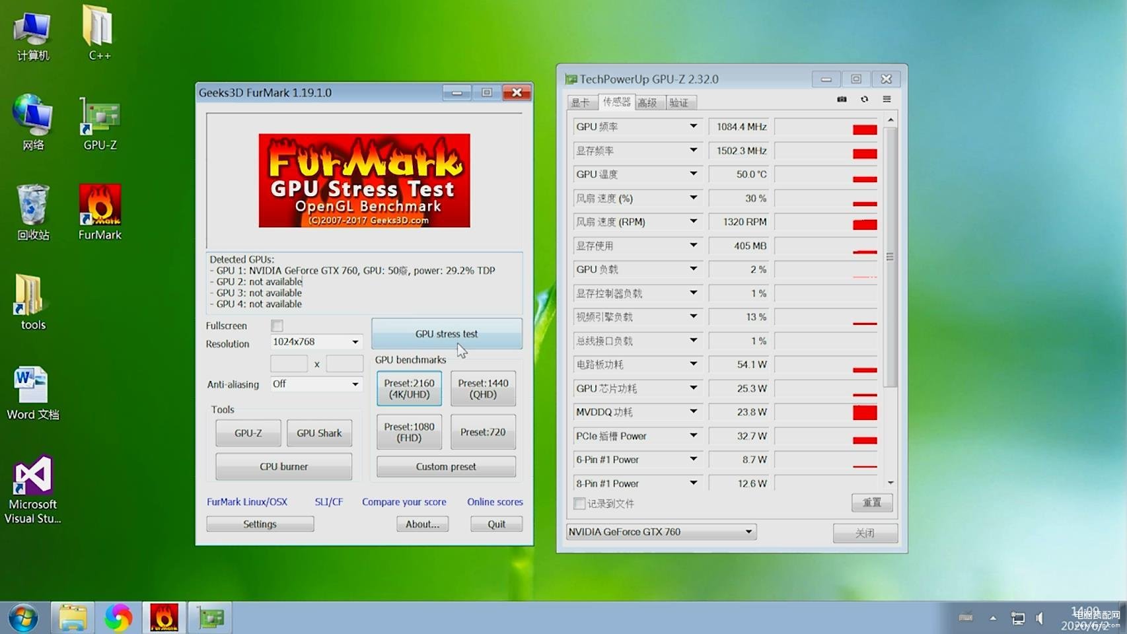1127x634 pixels.
Task: Open the SLI/CF link
Action: pos(328,502)
